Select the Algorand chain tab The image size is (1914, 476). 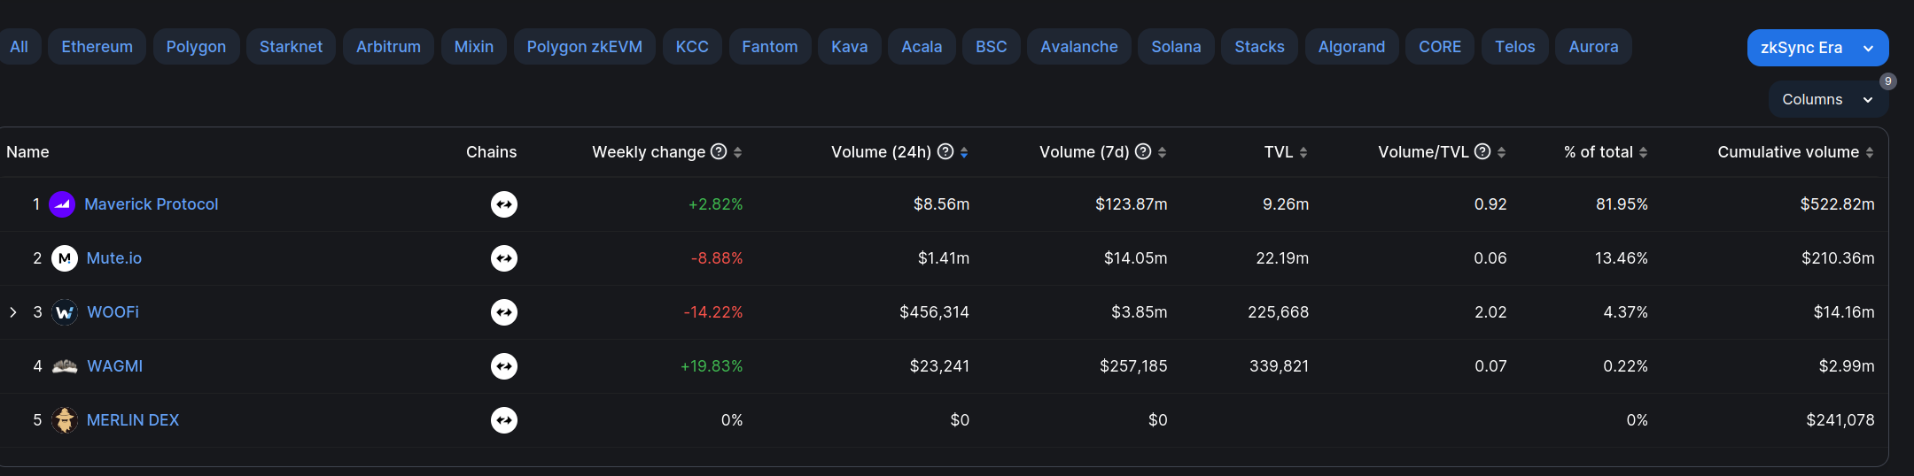coord(1351,47)
